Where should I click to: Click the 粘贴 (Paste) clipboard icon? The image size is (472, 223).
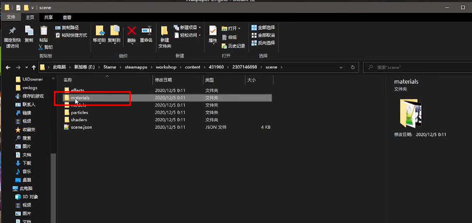[44, 31]
